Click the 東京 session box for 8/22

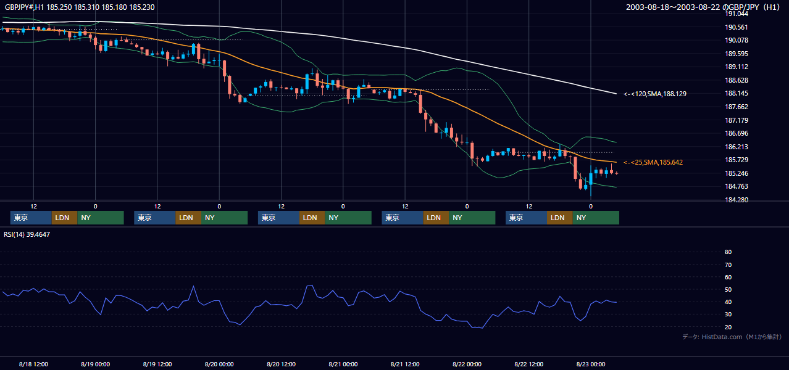(526, 218)
